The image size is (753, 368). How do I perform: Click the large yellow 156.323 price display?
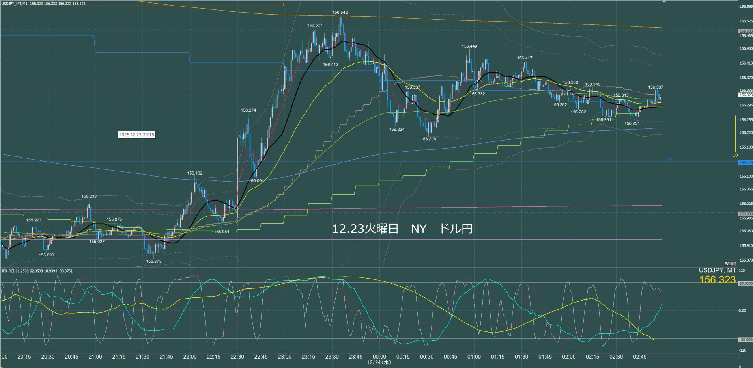717,280
